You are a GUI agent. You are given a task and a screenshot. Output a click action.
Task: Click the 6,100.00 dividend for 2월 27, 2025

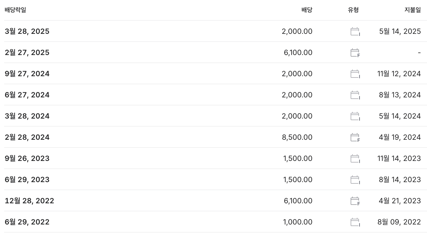tap(298, 53)
